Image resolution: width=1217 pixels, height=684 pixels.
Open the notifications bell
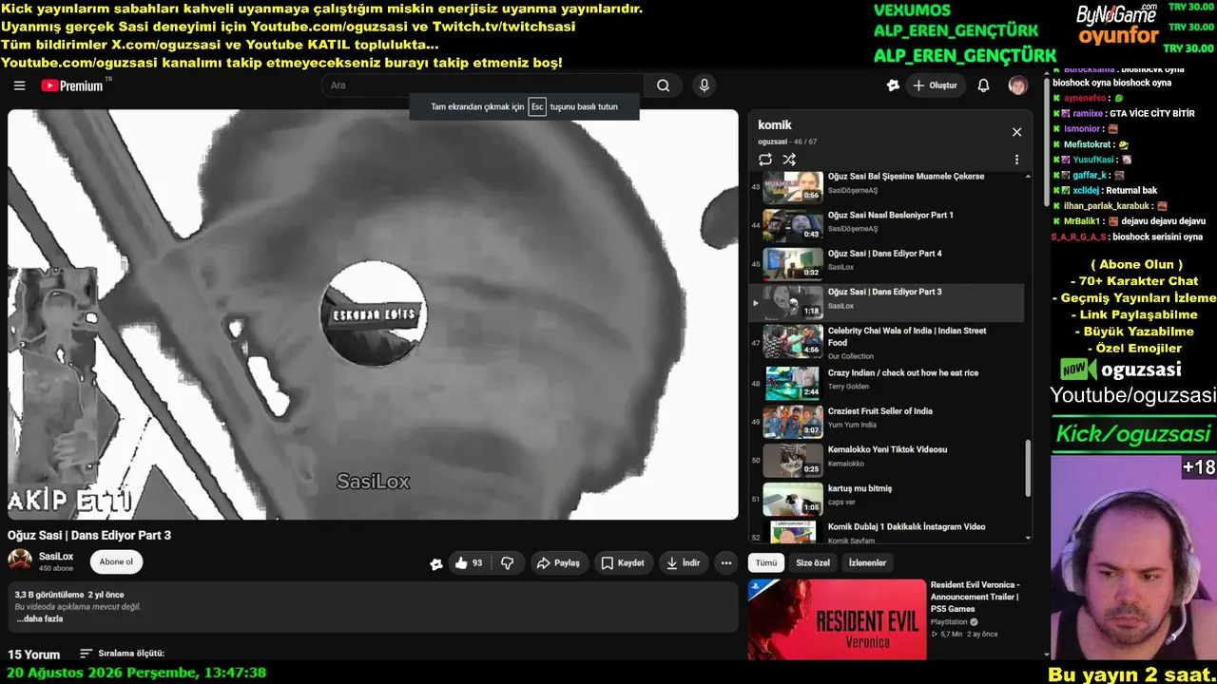coord(983,85)
